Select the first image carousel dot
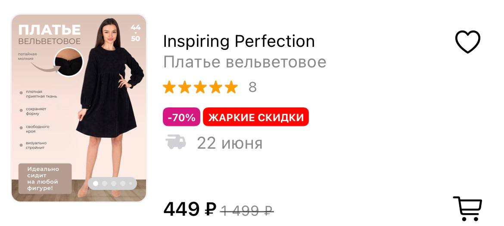The image size is (504, 226). point(96,183)
